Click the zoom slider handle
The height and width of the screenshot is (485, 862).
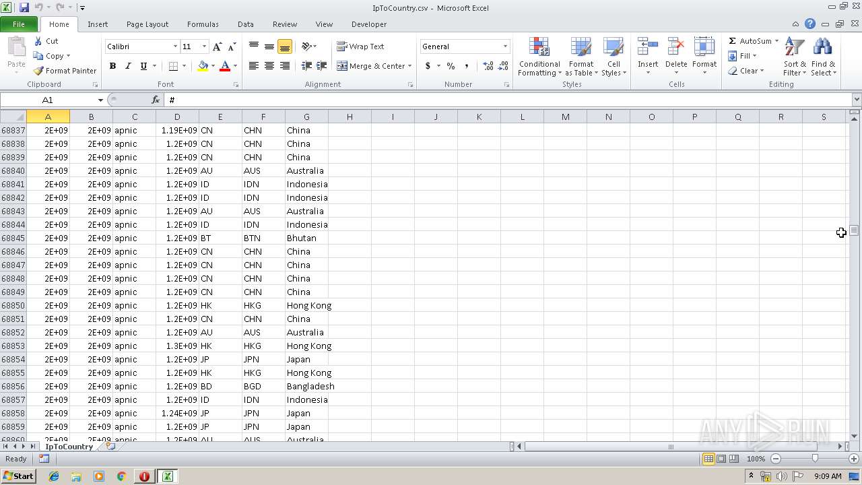coord(815,459)
